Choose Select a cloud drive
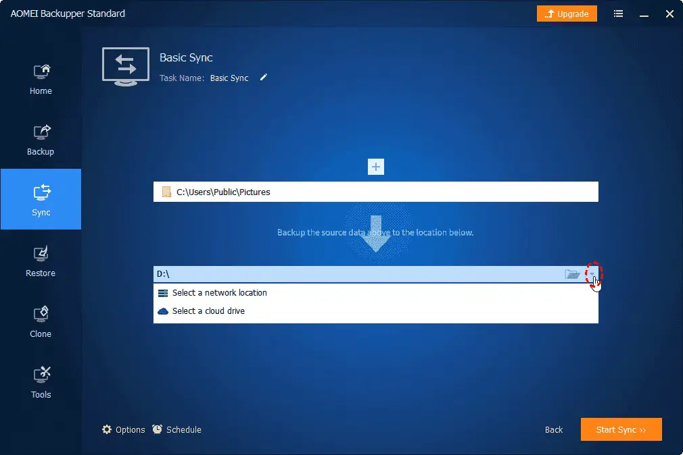Viewport: 683px width, 455px height. click(x=376, y=311)
